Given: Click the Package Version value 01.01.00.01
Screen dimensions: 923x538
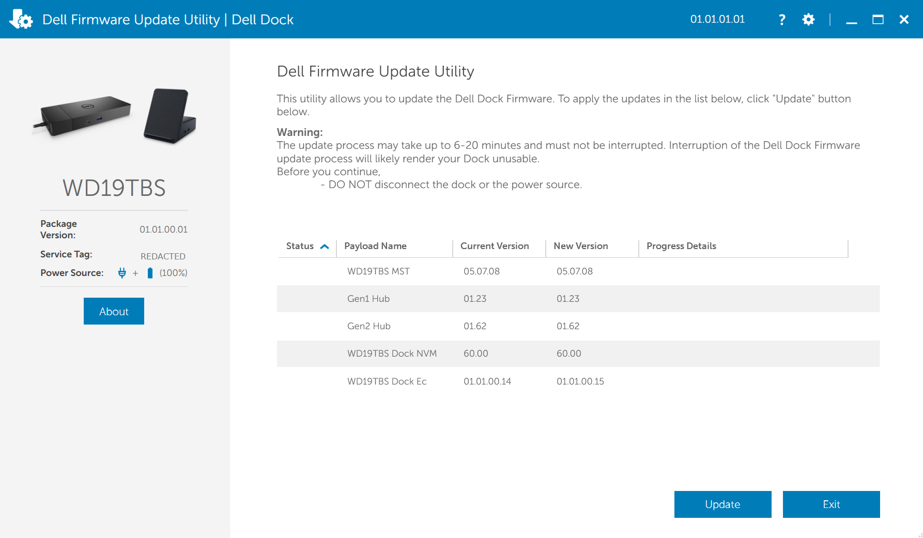Looking at the screenshot, I should [x=164, y=229].
